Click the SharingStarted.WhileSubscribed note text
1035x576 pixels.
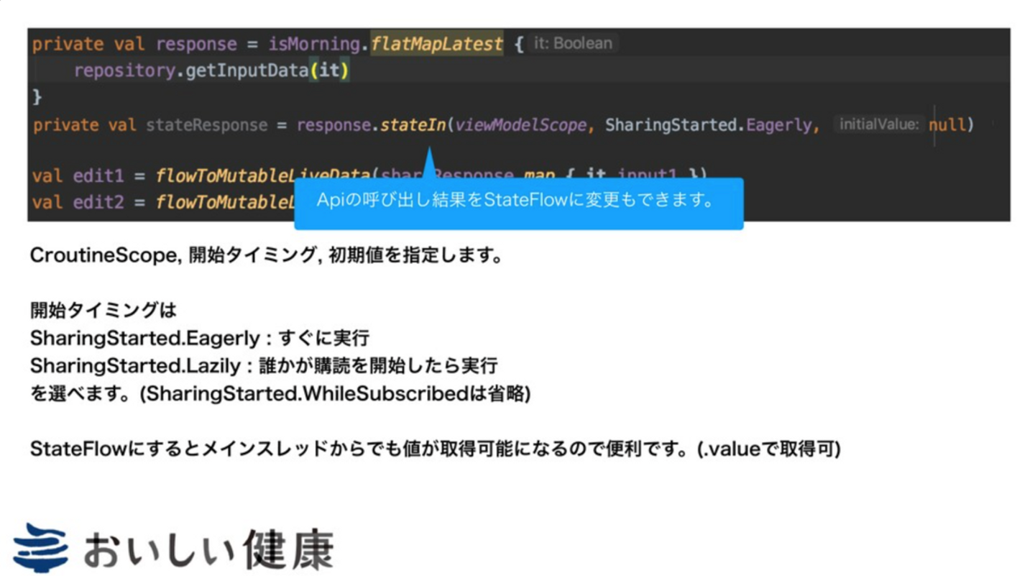(334, 394)
